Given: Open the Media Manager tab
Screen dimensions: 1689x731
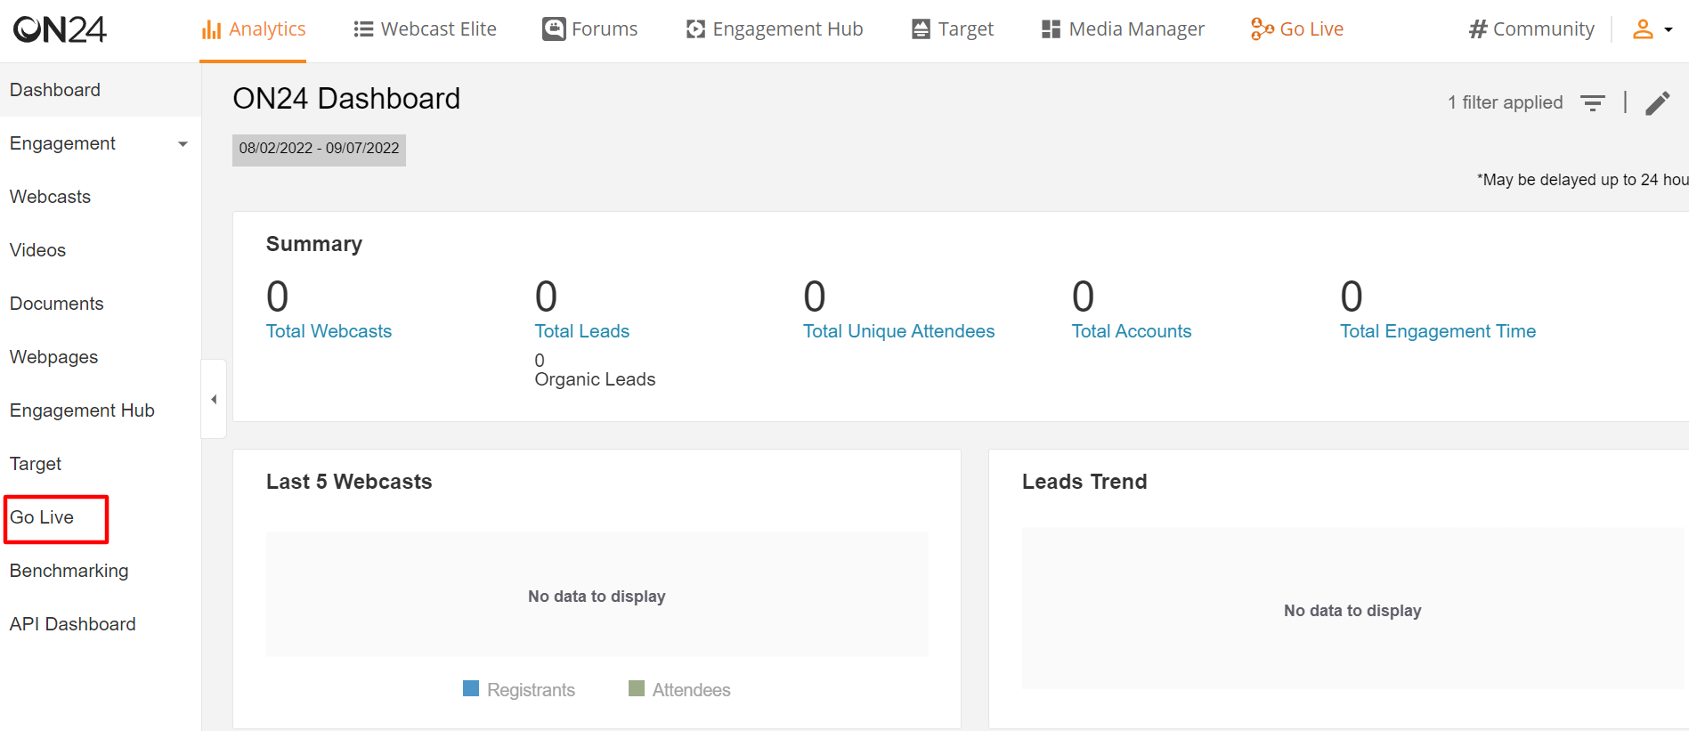Looking at the screenshot, I should [1122, 29].
